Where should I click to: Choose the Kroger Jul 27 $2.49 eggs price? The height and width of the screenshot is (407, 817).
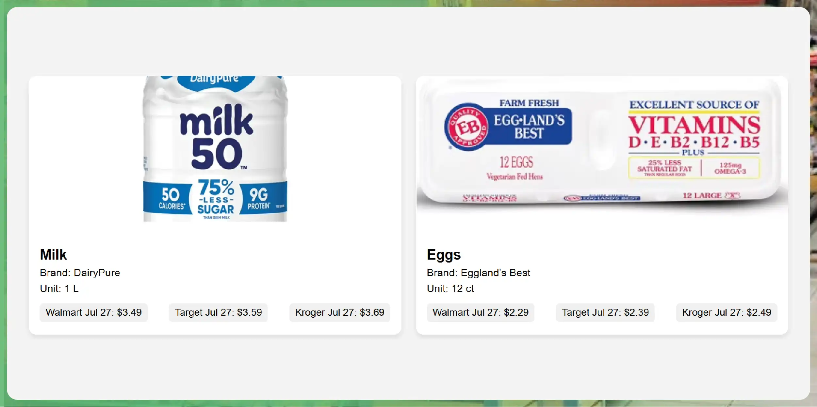click(727, 312)
